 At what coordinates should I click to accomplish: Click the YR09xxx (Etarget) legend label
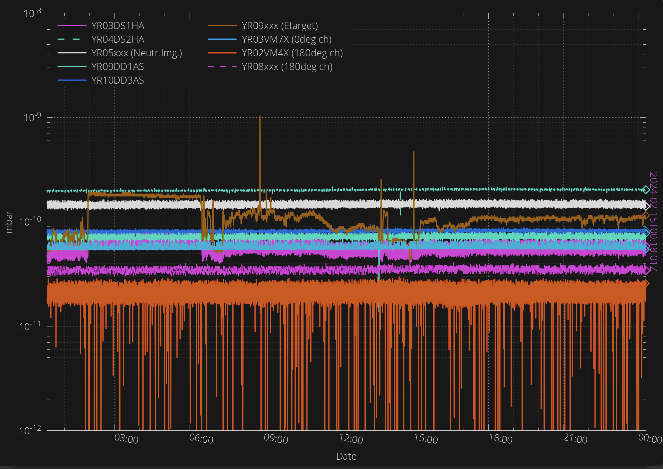(x=280, y=26)
